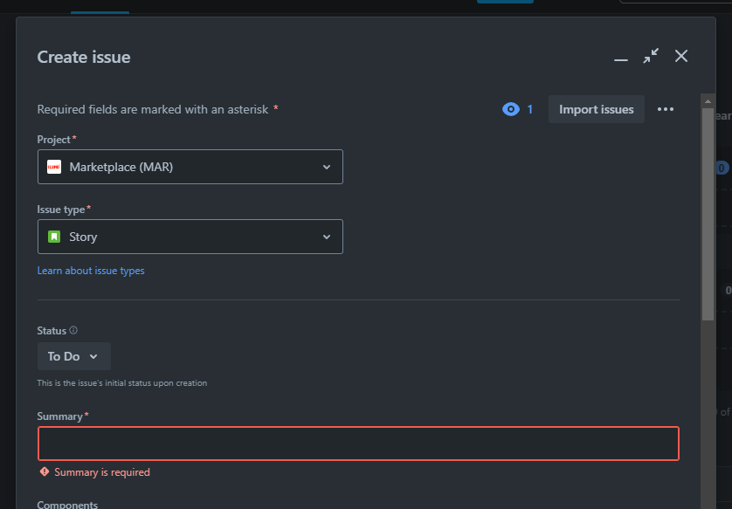The height and width of the screenshot is (509, 732).
Task: Click the green Story bookmark icon
Action: click(x=54, y=237)
